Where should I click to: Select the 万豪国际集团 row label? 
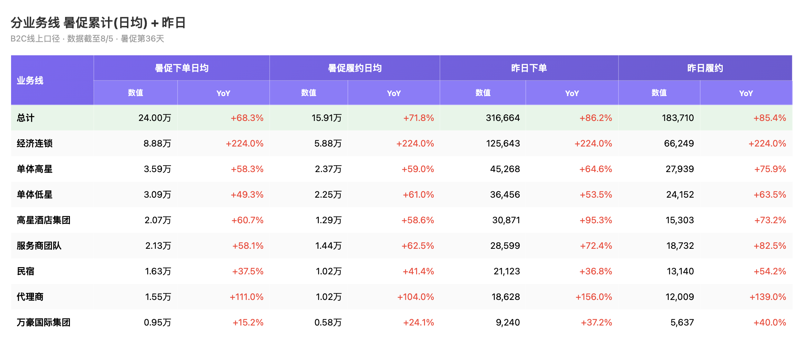click(44, 322)
